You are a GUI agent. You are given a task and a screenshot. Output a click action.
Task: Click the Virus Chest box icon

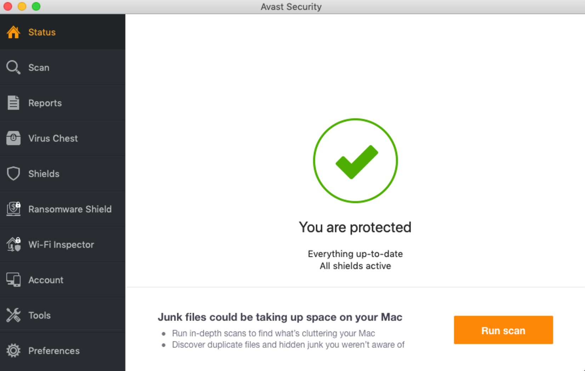[13, 138]
